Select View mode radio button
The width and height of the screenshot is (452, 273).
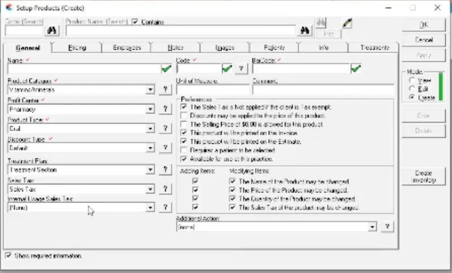pyautogui.click(x=412, y=80)
